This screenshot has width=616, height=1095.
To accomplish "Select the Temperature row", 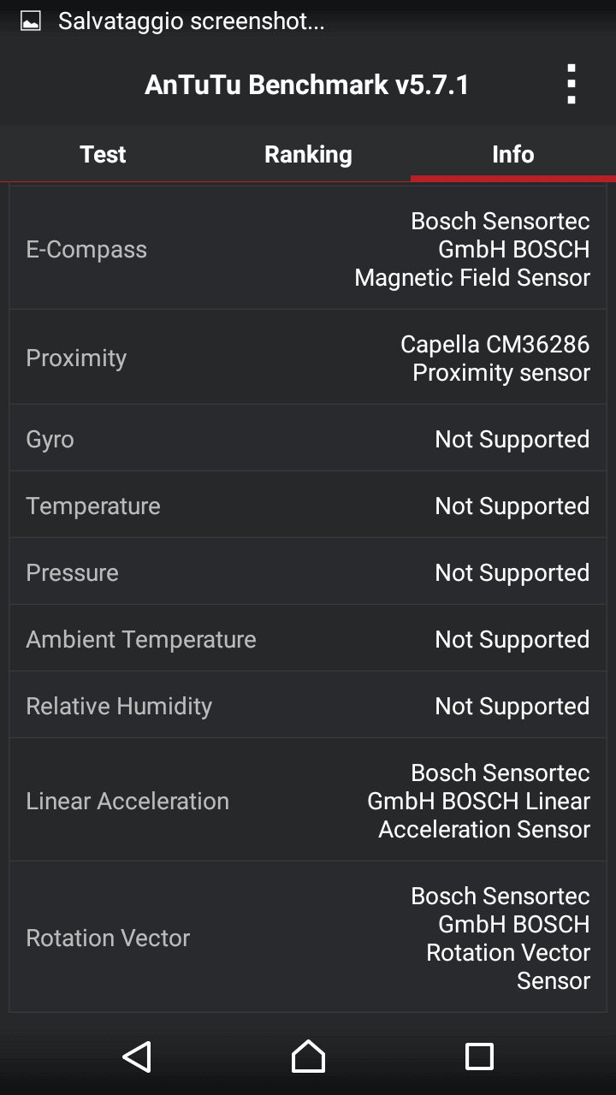I will pos(308,506).
